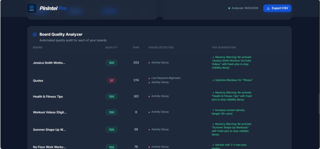Image resolution: width=320 pixels, height=149 pixels.
Task: Click the Analyzed: 16/03/2026 status text
Action: pyautogui.click(x=245, y=8)
